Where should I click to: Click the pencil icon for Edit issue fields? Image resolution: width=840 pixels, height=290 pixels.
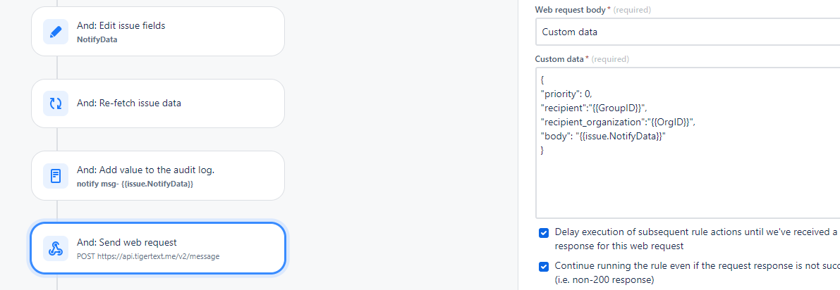point(56,32)
